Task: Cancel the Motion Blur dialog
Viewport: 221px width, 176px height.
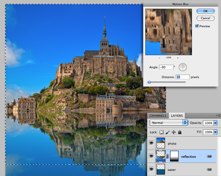Action: (206, 18)
